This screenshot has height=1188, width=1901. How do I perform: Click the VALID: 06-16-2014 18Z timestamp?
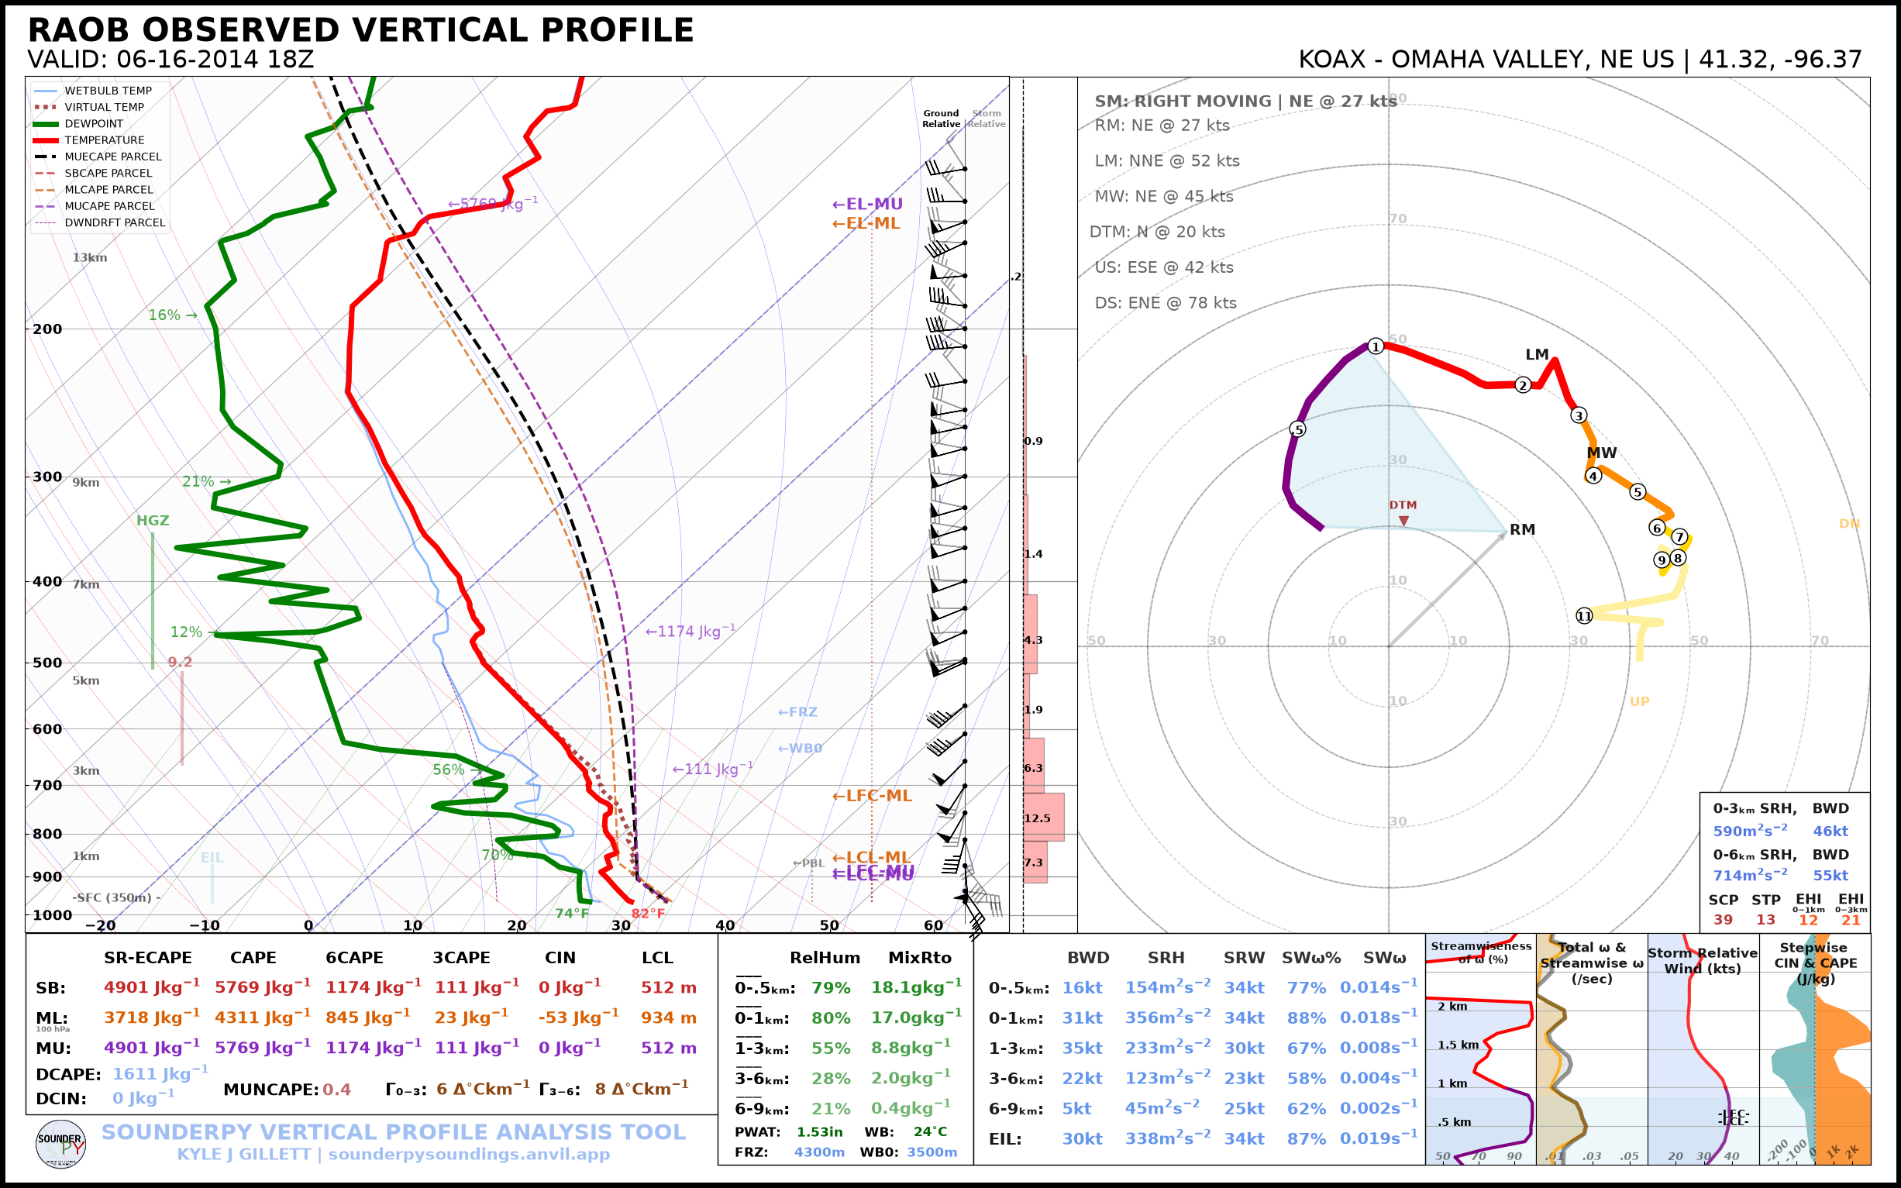click(170, 60)
